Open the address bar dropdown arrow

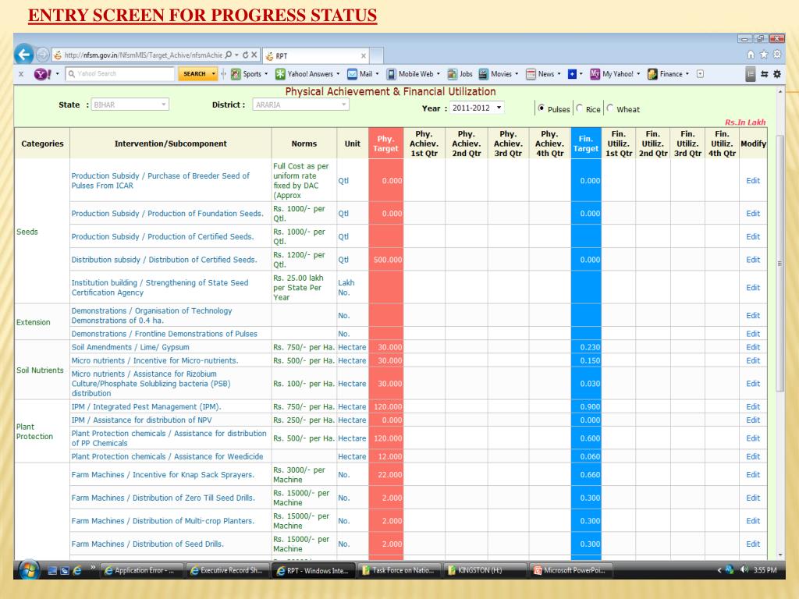237,55
